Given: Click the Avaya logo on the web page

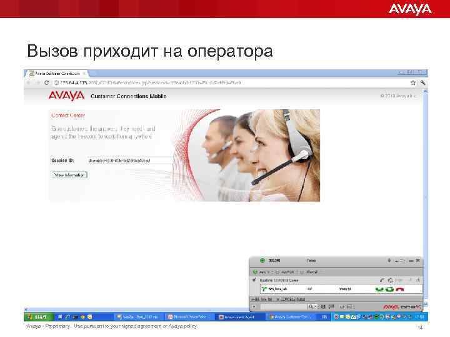Looking at the screenshot, I should (67, 95).
